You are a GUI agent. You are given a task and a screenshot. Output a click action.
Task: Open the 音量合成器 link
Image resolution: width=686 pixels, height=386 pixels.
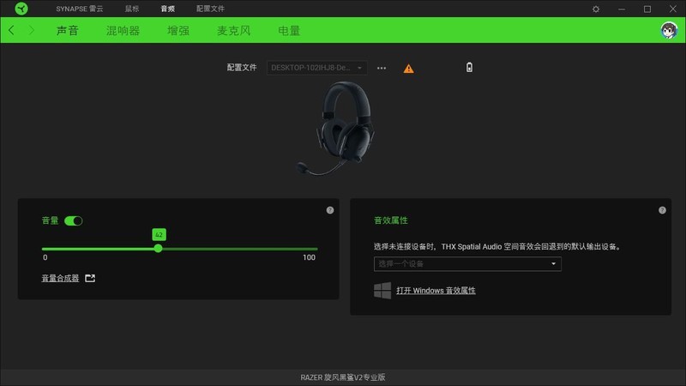pos(60,278)
